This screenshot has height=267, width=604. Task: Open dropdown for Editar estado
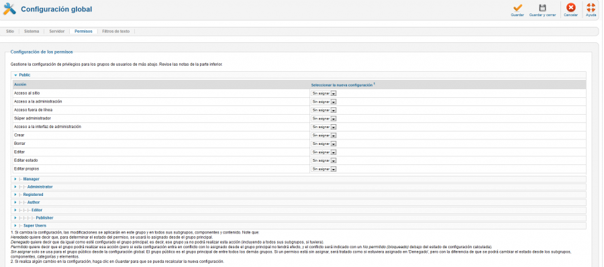[324, 160]
